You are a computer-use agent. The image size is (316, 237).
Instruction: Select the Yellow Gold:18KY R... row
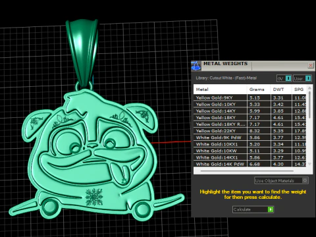250,124
